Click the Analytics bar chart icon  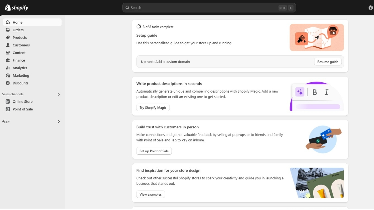pos(8,68)
